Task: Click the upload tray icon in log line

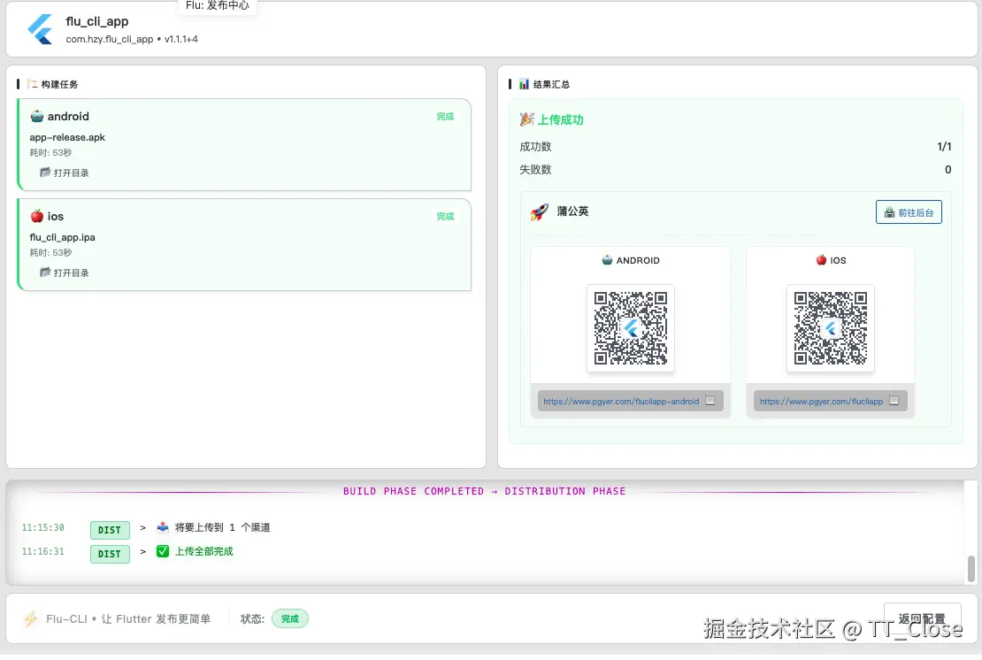Action: point(163,527)
